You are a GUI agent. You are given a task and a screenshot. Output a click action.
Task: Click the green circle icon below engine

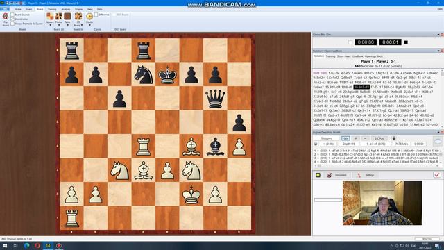click(x=318, y=175)
